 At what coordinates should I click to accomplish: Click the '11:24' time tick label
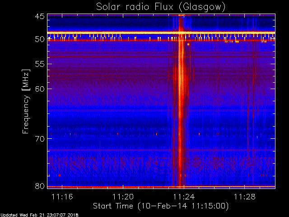[184, 197]
